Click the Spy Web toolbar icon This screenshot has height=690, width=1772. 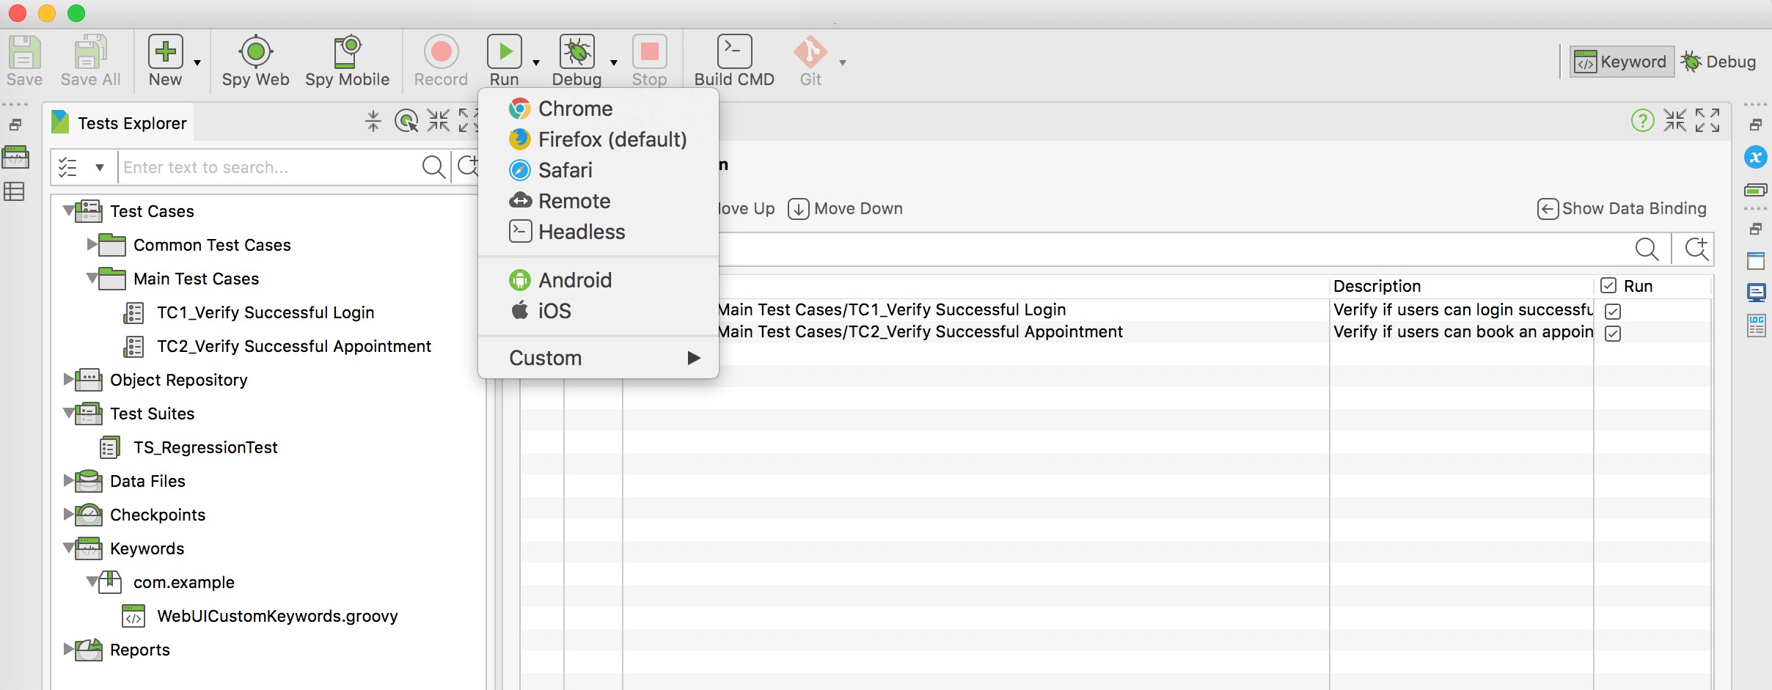pyautogui.click(x=255, y=52)
